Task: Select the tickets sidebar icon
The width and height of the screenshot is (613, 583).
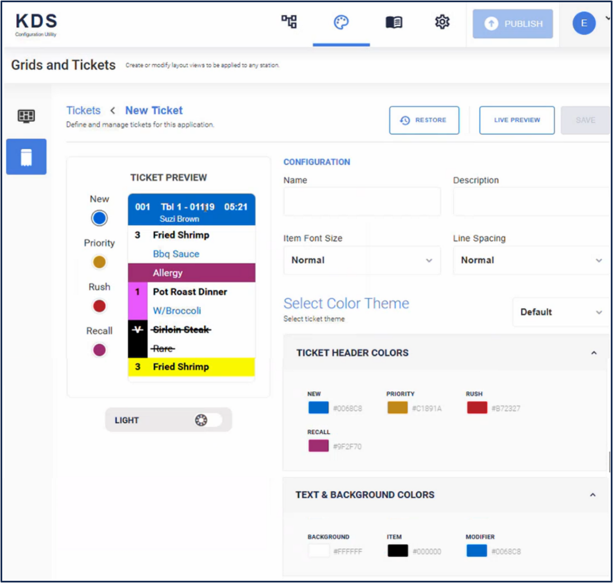Action: [26, 157]
